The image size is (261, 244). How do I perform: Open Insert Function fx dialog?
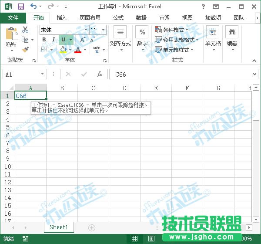click(x=100, y=74)
